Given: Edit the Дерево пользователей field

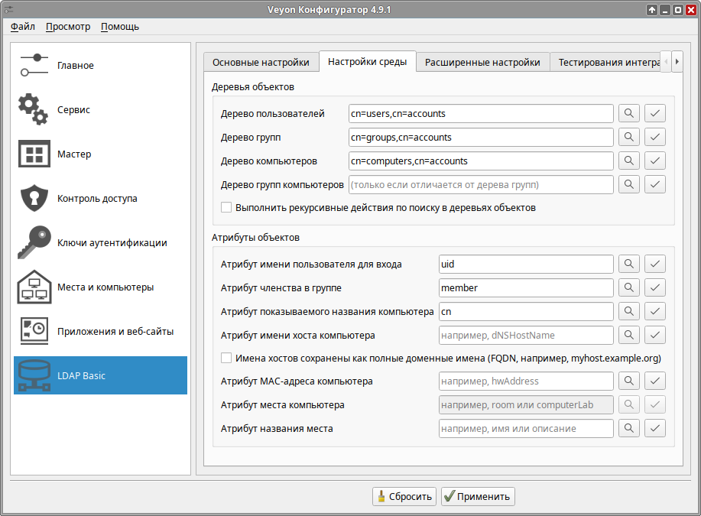Looking at the screenshot, I should (481, 114).
